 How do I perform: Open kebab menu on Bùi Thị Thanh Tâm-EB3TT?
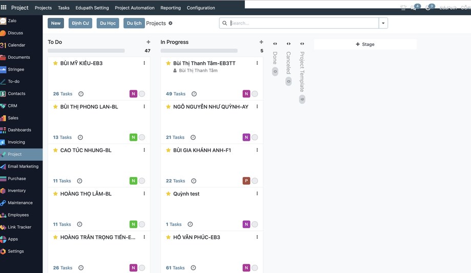coord(257,63)
